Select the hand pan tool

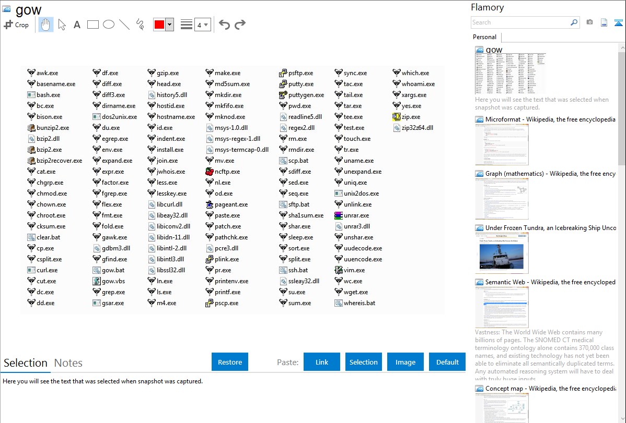pos(45,25)
